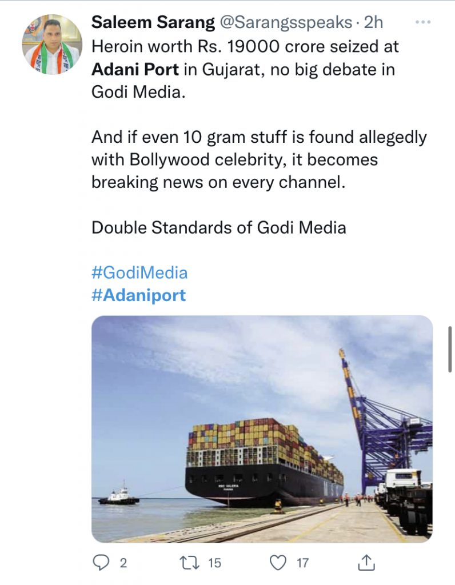Open the three-dot more options menu
The image size is (455, 585).
(x=422, y=22)
